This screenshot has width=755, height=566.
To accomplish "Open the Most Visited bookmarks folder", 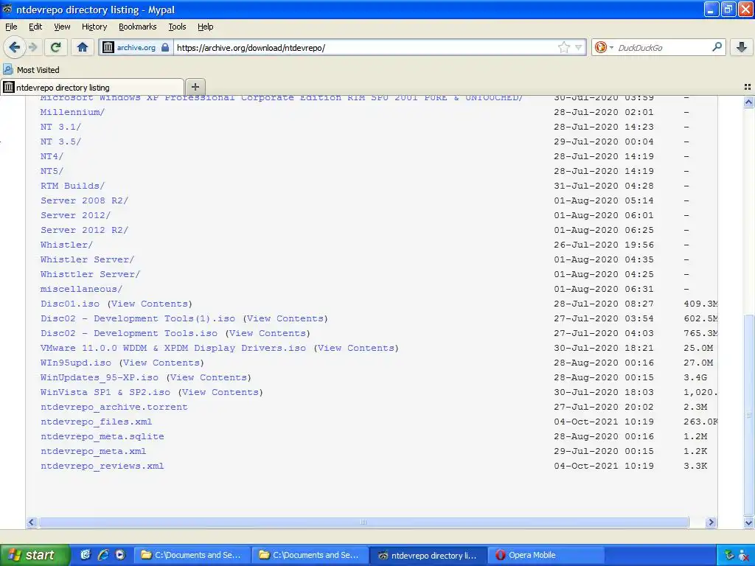I will pos(31,70).
